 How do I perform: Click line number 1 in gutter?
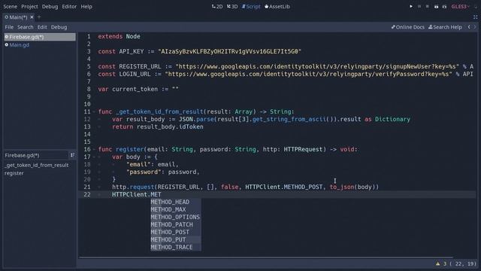tap(89, 37)
